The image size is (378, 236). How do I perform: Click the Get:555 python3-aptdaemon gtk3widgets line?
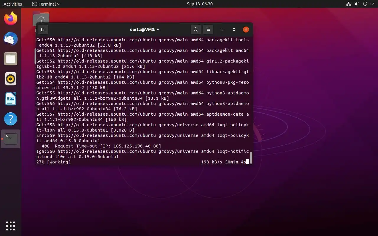tap(143, 96)
